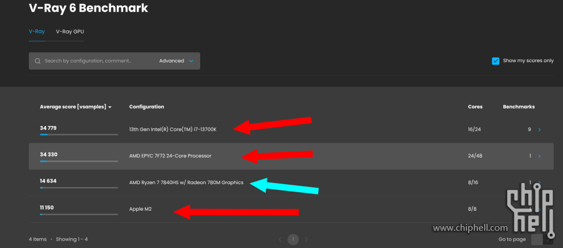Image resolution: width=563 pixels, height=248 pixels.
Task: Expand EPYC 7F72 row with chevron arrow
Action: click(x=539, y=156)
